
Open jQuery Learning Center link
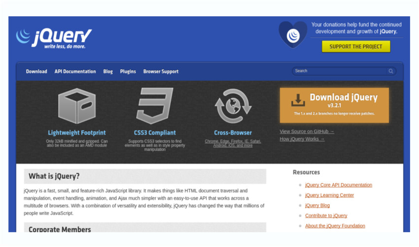[329, 195]
